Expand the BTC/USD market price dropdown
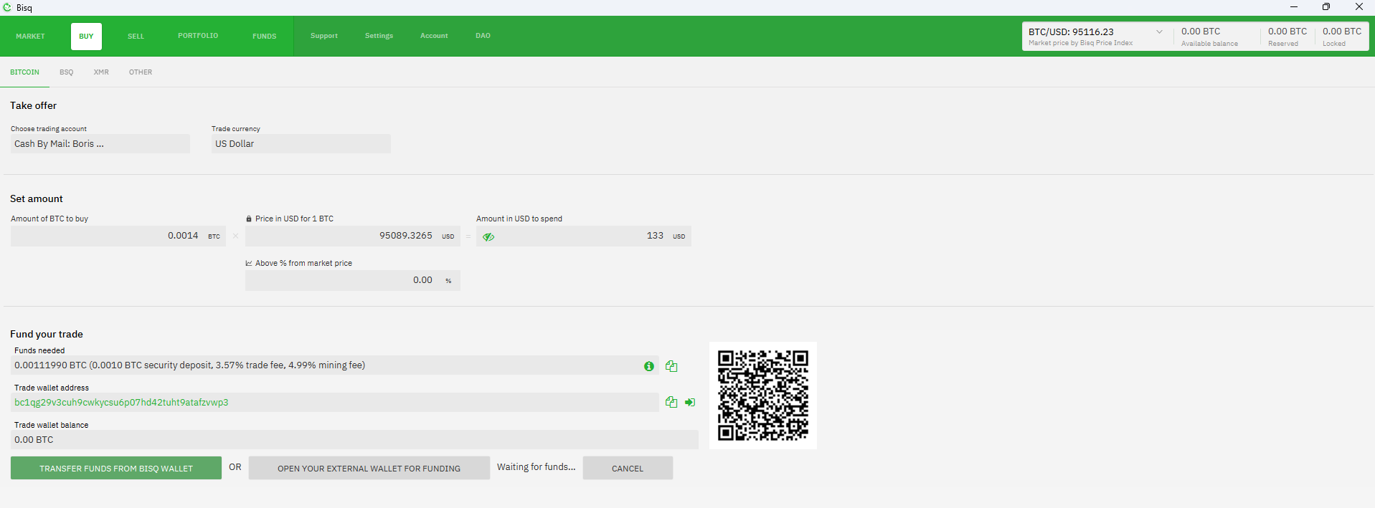Viewport: 1375px width, 508px height. coord(1159,32)
